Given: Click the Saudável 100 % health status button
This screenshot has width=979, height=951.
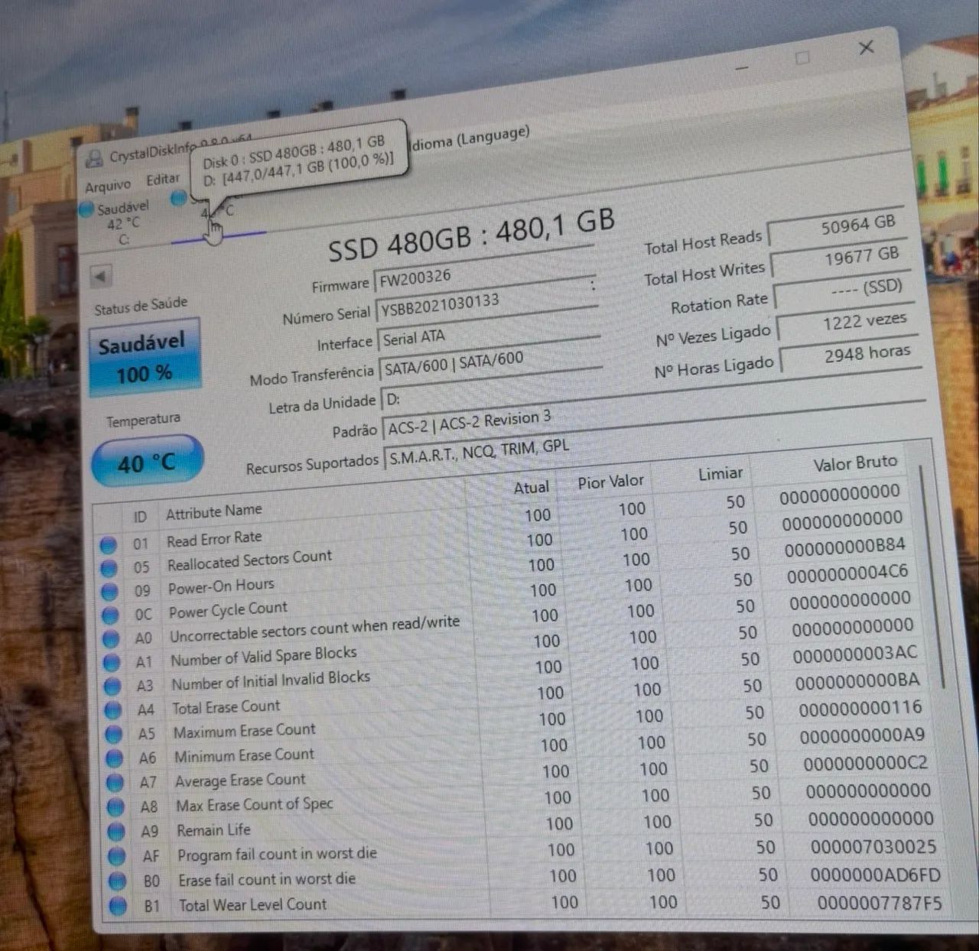Looking at the screenshot, I should click(145, 358).
